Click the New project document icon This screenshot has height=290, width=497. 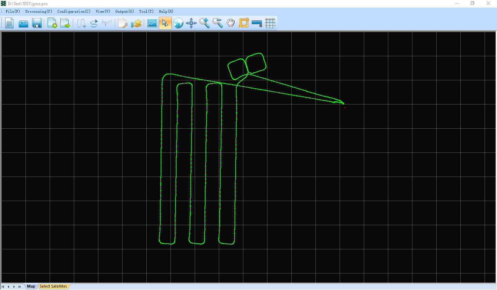coord(9,23)
